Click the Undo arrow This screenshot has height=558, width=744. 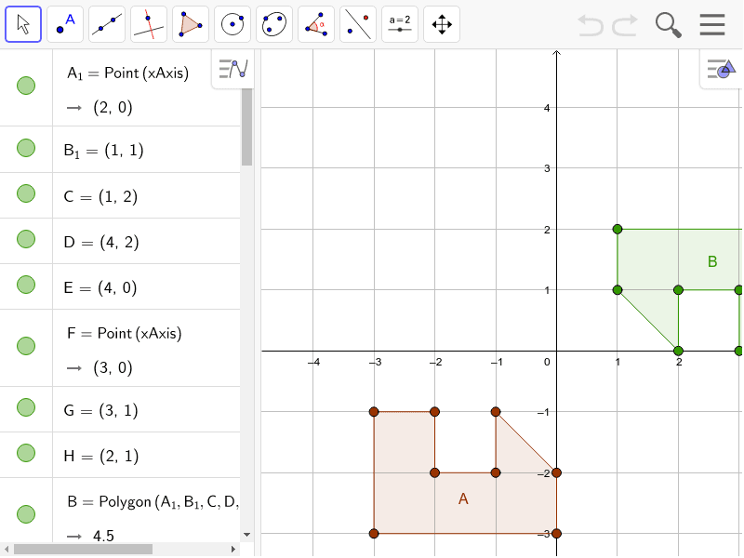[x=590, y=25]
